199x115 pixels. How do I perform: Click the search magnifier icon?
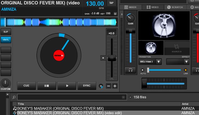14,97
